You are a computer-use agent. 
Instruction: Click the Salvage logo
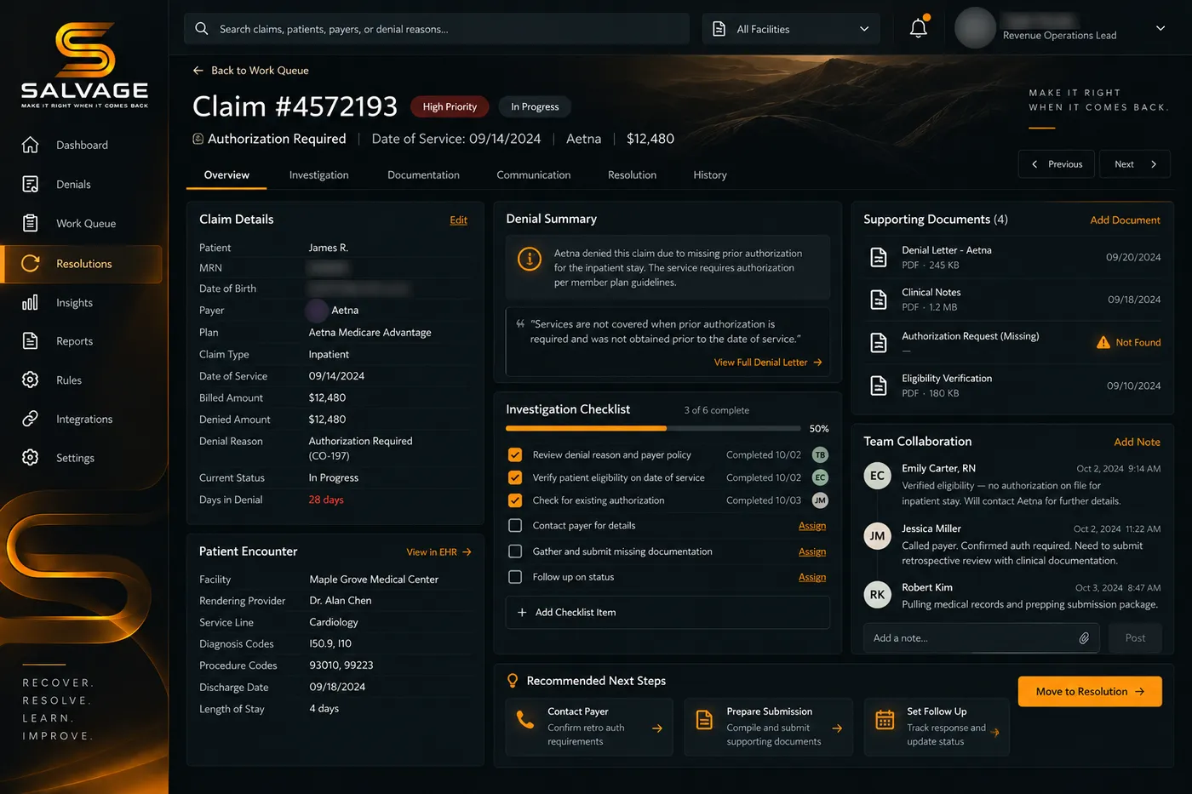84,66
